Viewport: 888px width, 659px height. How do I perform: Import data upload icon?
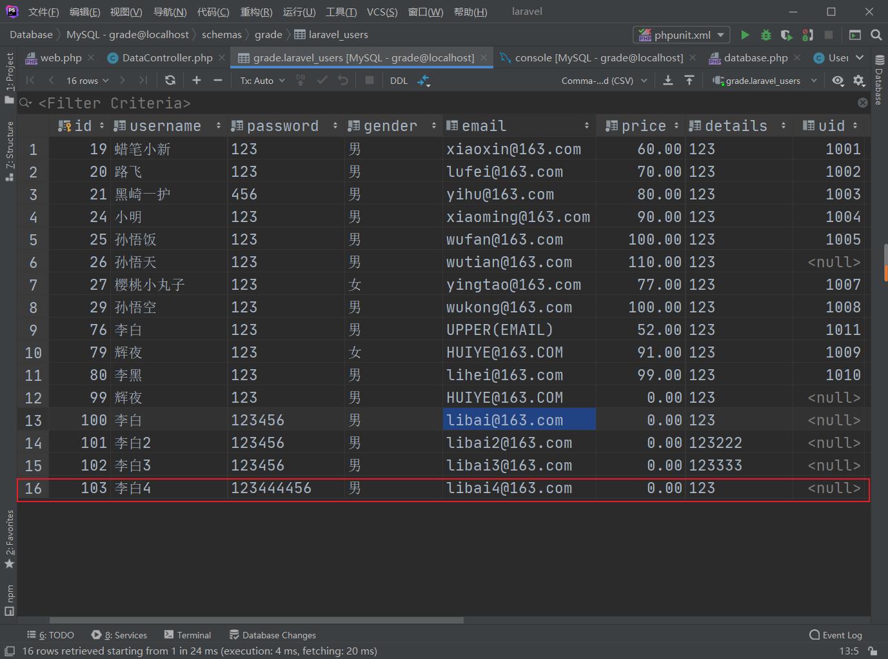689,80
